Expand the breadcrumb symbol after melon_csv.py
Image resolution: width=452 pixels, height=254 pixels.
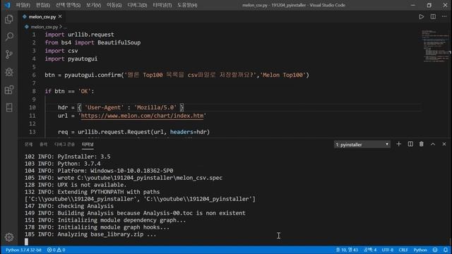(x=65, y=27)
